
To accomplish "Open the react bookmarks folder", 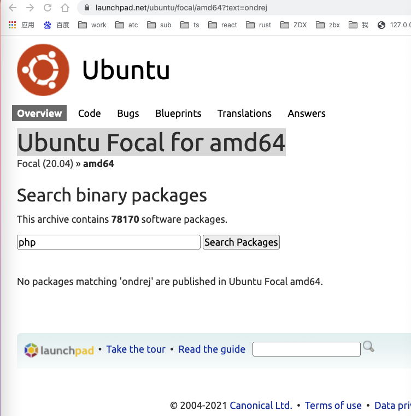I will click(222, 25).
